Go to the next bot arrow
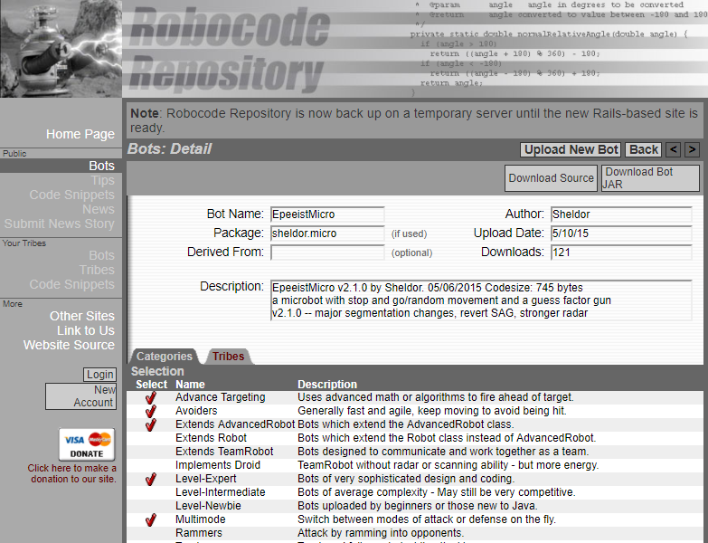Image resolution: width=708 pixels, height=543 pixels. (692, 149)
